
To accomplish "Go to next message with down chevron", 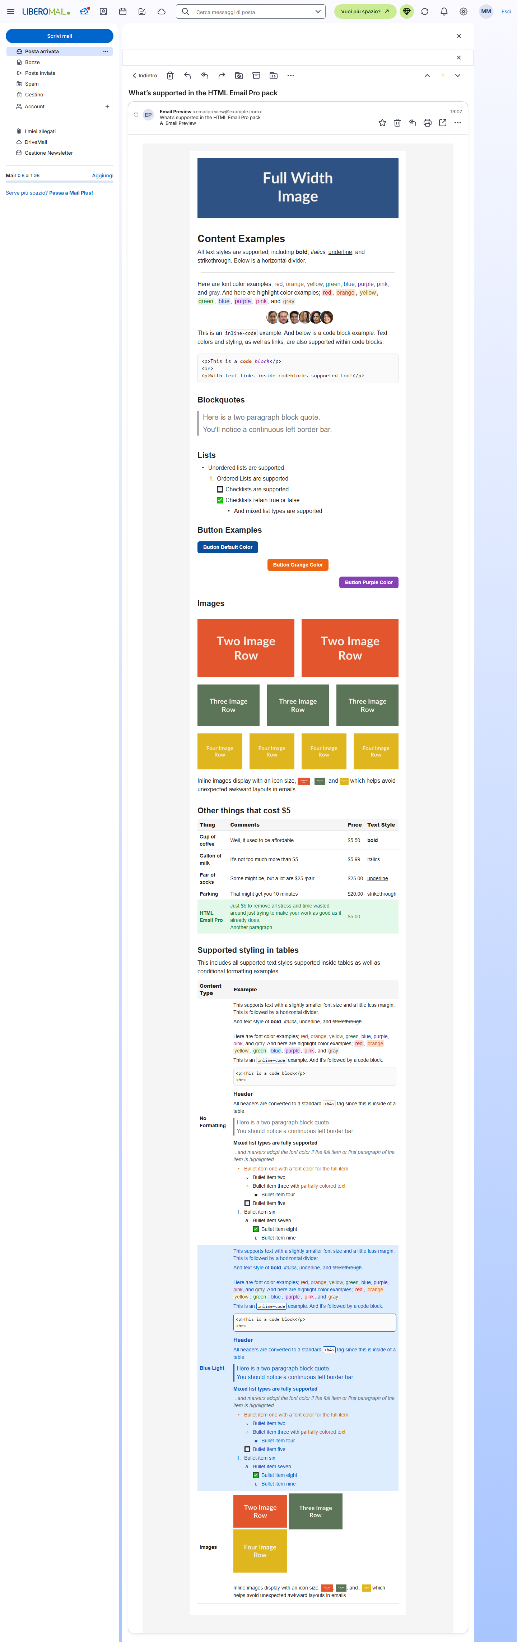I will click(458, 75).
